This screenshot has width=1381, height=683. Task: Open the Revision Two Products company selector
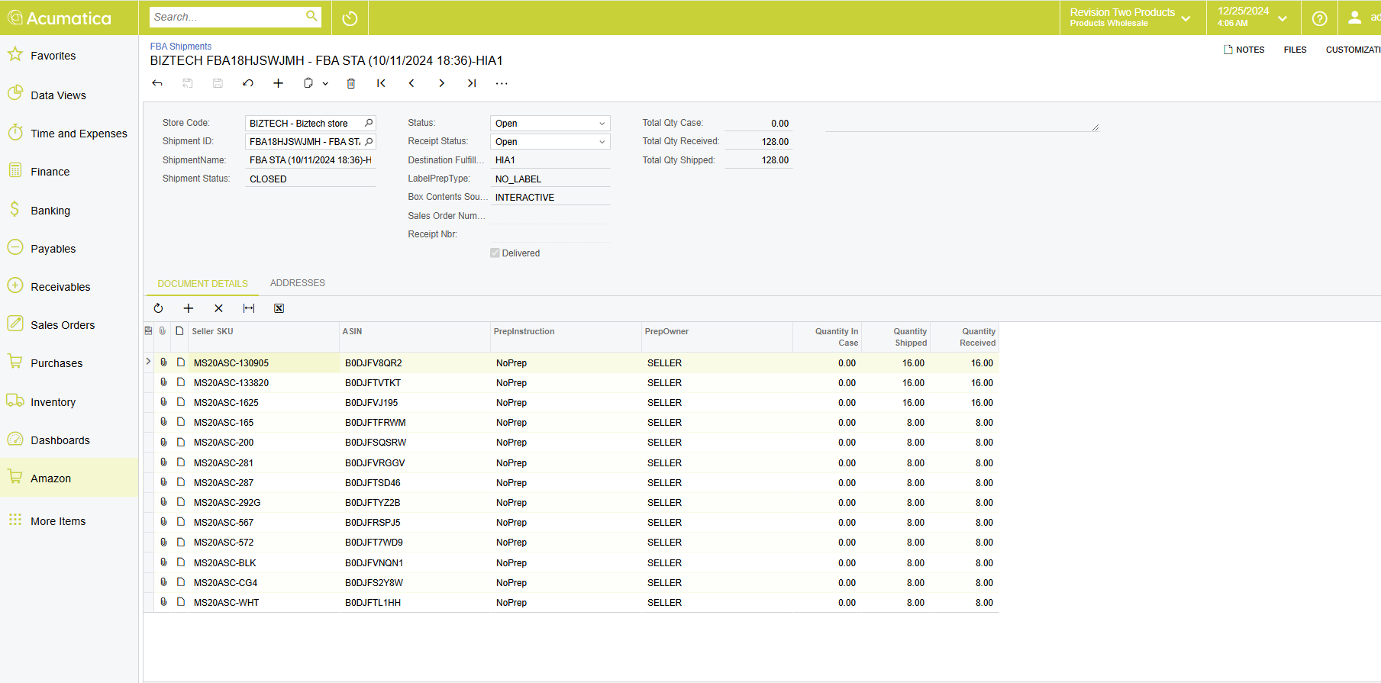[1130, 18]
